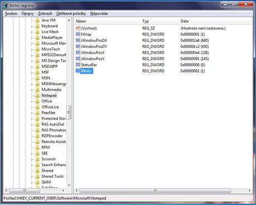
Task: Open the Úpravy menu
Action: tap(28, 13)
